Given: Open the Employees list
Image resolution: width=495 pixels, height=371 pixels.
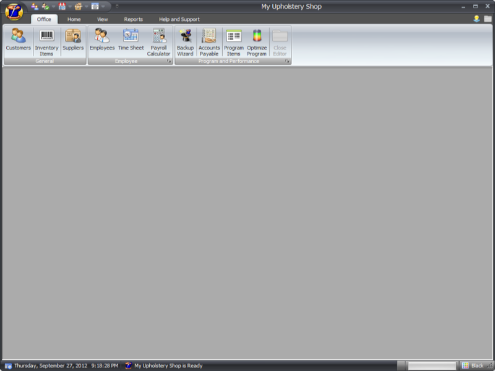Looking at the screenshot, I should click(x=102, y=40).
